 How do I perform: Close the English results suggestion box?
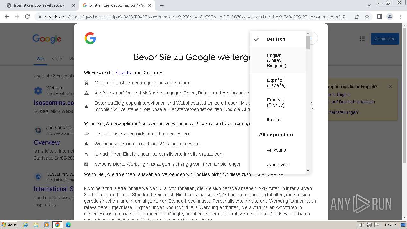click(390, 86)
